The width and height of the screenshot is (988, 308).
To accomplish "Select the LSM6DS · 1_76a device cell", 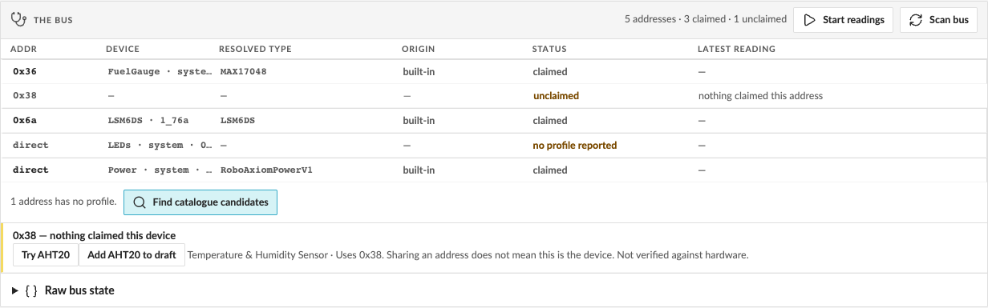I will tap(148, 120).
